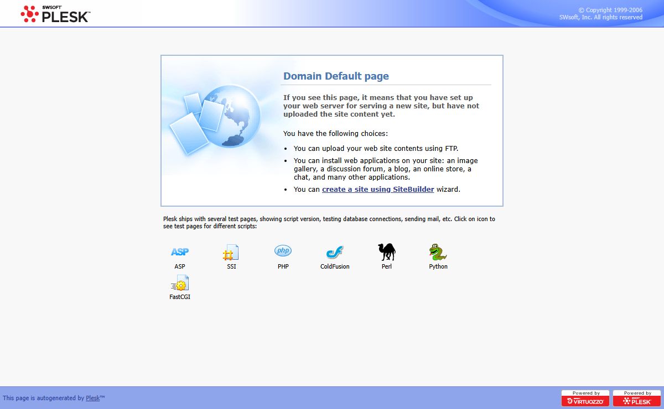This screenshot has height=409, width=664.
Task: Click the ColdFusion label text
Action: click(x=335, y=266)
